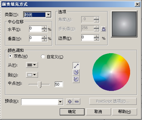Select the direct color path icon
Viewport: 142px width, 120px height.
[x=76, y=66]
